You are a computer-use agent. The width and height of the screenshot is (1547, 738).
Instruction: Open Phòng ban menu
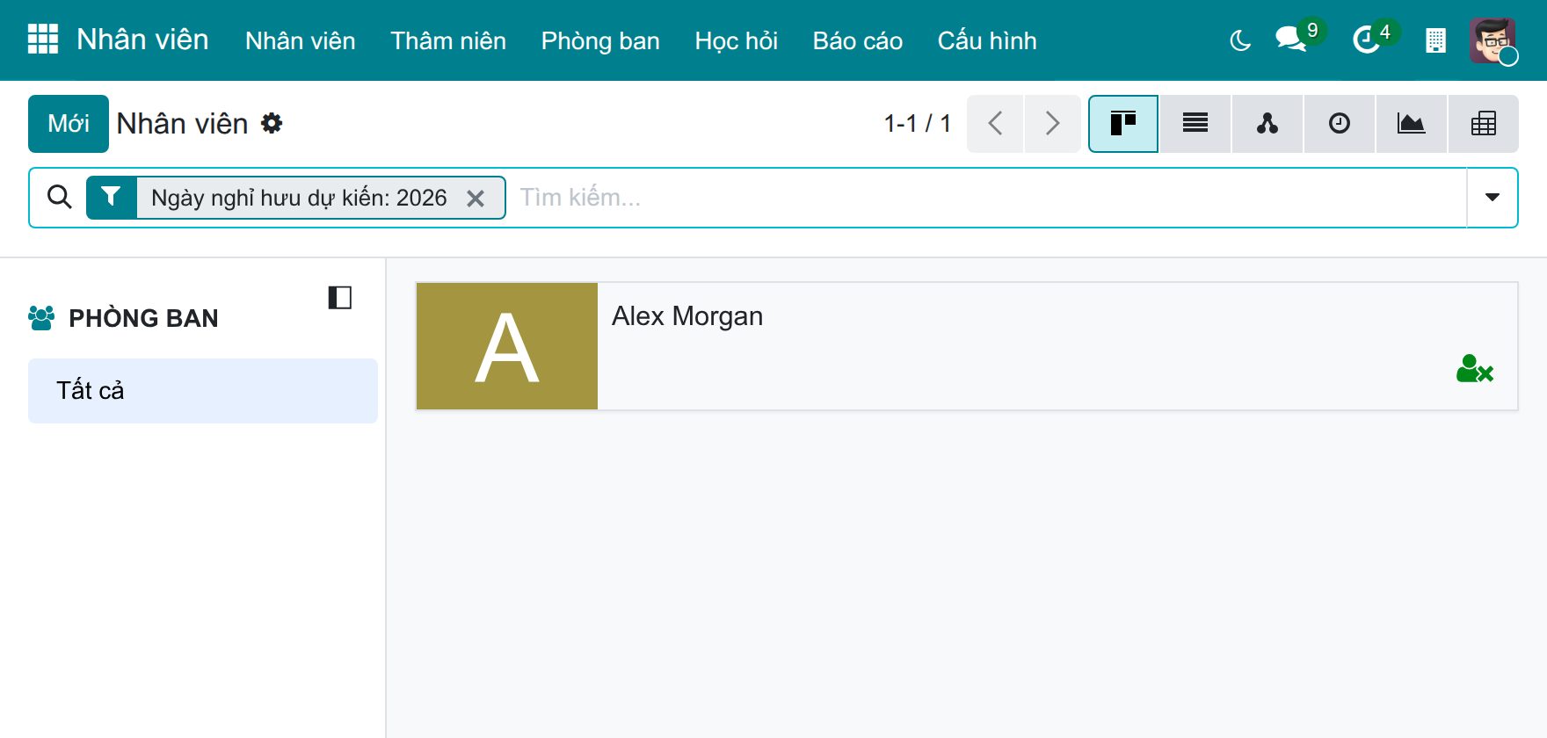[x=600, y=40]
